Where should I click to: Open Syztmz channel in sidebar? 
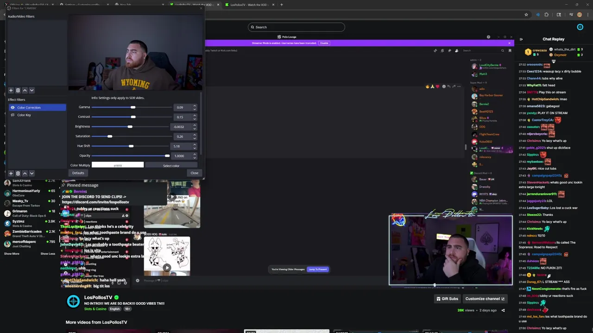tap(30, 223)
